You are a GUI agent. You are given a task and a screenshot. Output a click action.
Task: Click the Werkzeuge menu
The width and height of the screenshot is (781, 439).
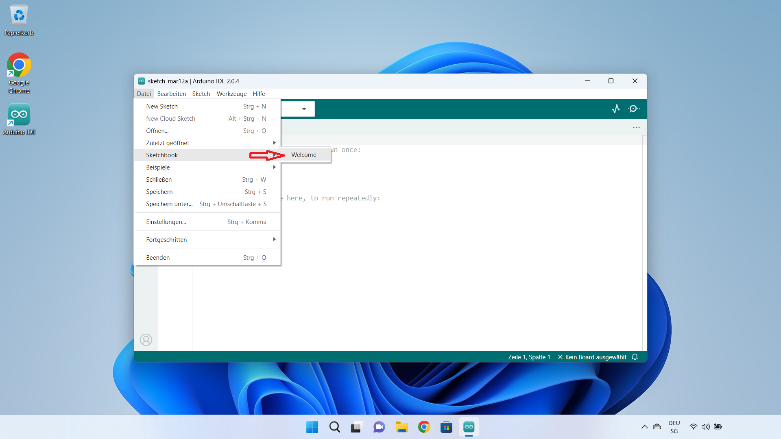(x=231, y=93)
